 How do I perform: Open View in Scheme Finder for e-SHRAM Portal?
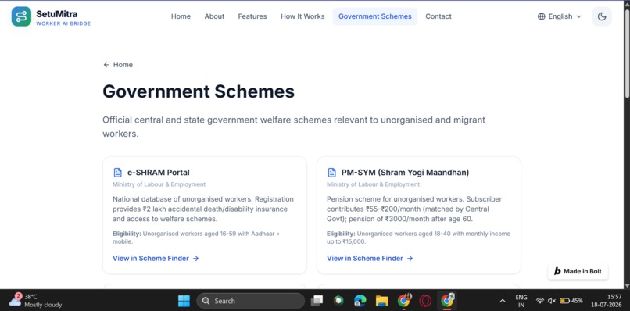[x=156, y=259]
